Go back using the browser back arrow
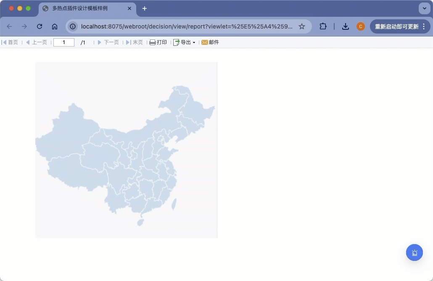 coord(9,26)
